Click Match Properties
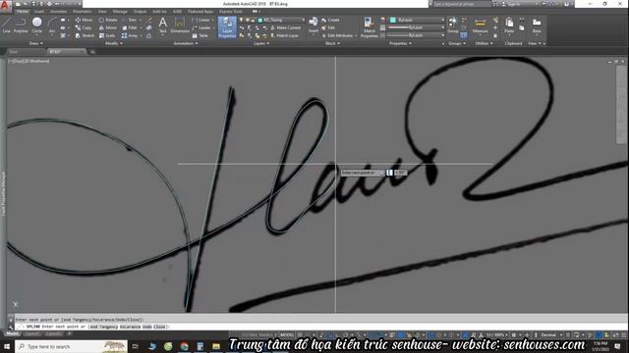 [x=370, y=27]
